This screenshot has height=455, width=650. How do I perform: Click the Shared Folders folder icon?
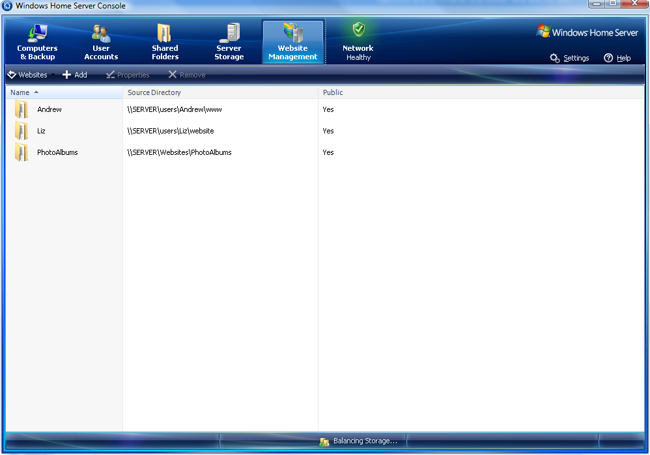click(164, 33)
